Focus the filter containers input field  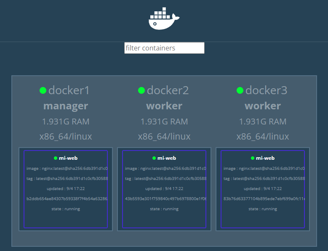click(x=164, y=48)
